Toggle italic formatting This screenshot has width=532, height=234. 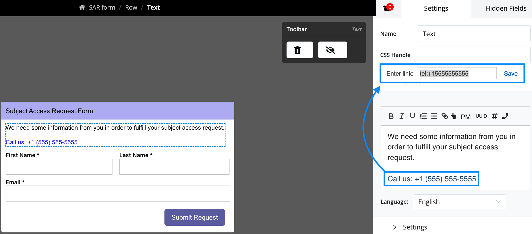(x=402, y=116)
